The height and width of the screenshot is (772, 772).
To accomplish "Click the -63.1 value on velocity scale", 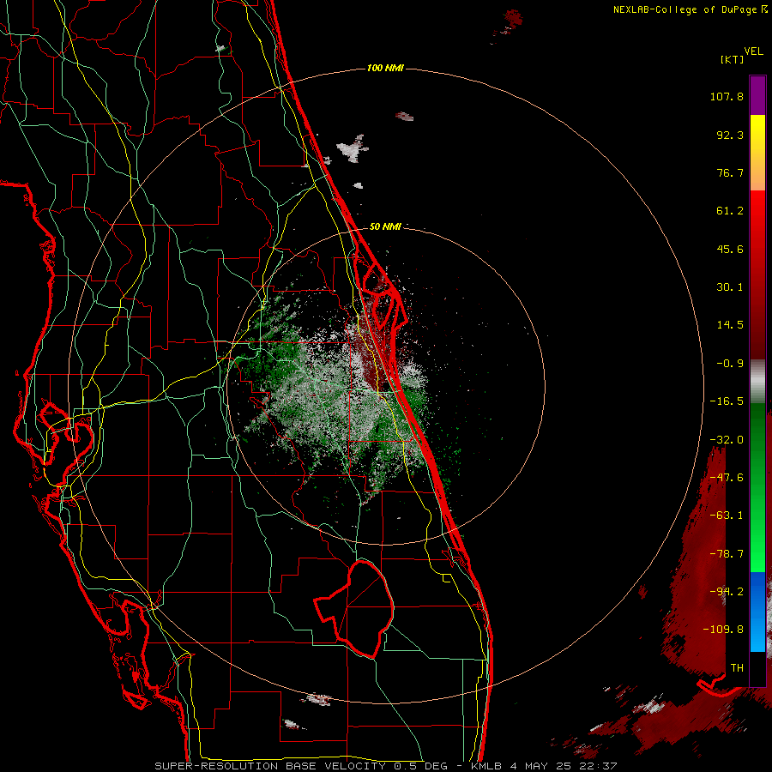I will click(x=727, y=516).
